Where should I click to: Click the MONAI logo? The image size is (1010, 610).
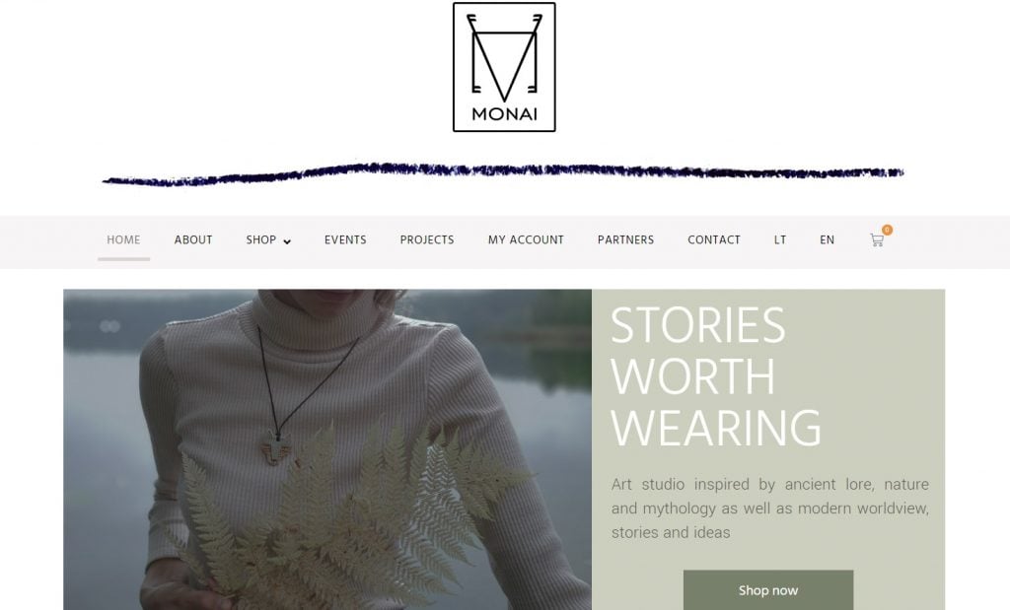pyautogui.click(x=504, y=67)
